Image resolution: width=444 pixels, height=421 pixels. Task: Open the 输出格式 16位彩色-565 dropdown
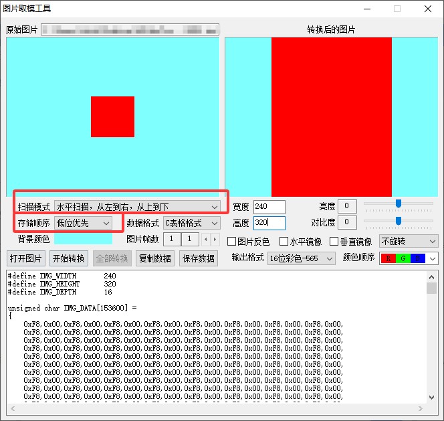[301, 258]
